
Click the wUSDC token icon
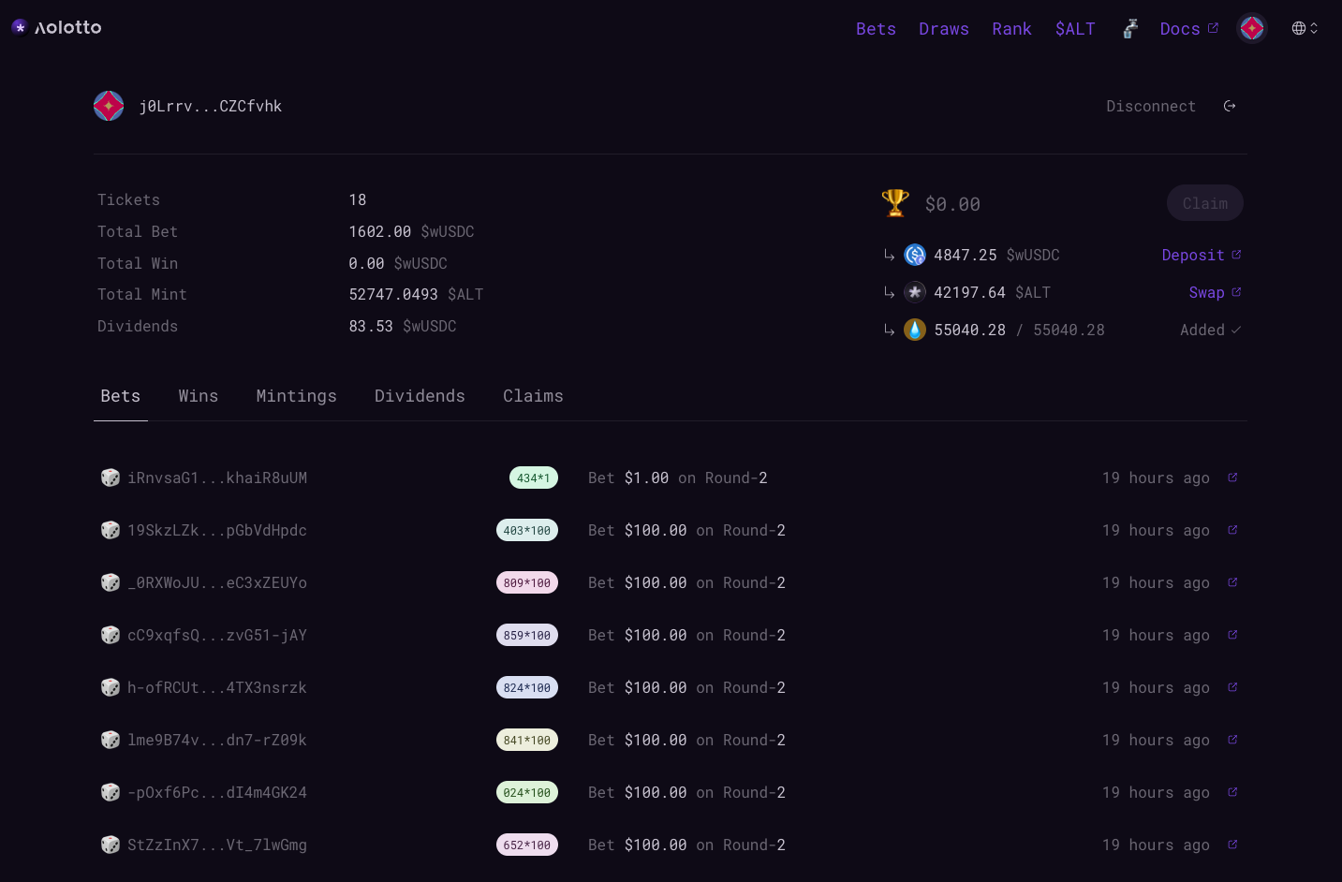pyautogui.click(x=915, y=255)
